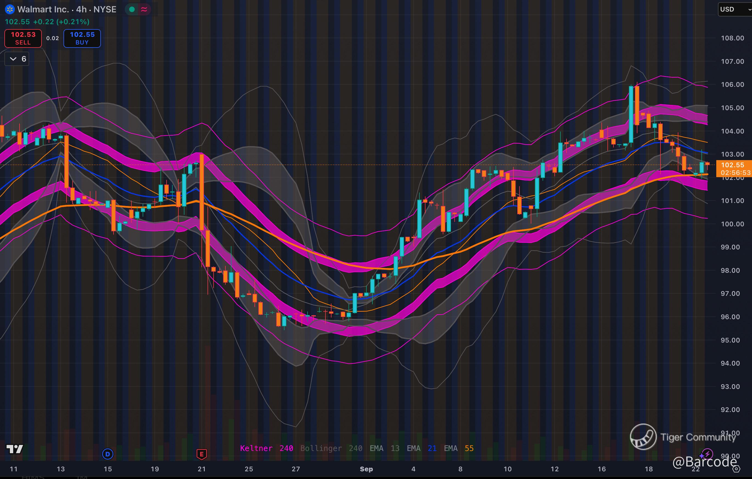Expand the collapsed 6 indicators legend
752x479 pixels.
click(17, 59)
